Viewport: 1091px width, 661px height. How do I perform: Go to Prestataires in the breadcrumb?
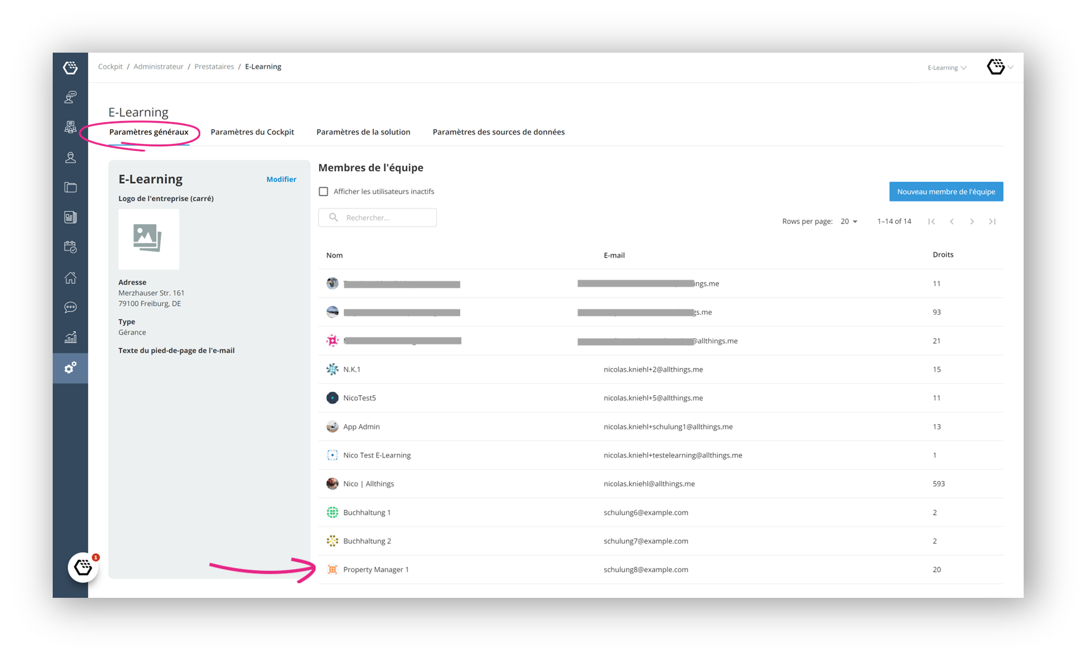click(214, 67)
